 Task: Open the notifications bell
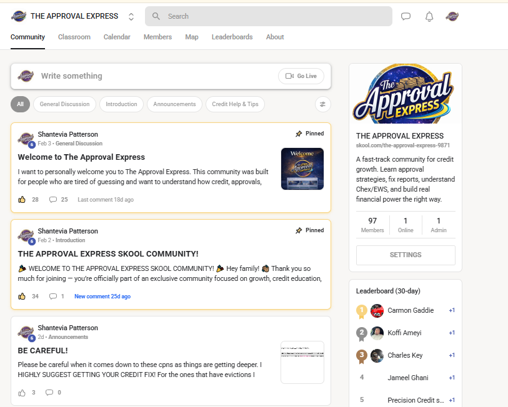(429, 16)
